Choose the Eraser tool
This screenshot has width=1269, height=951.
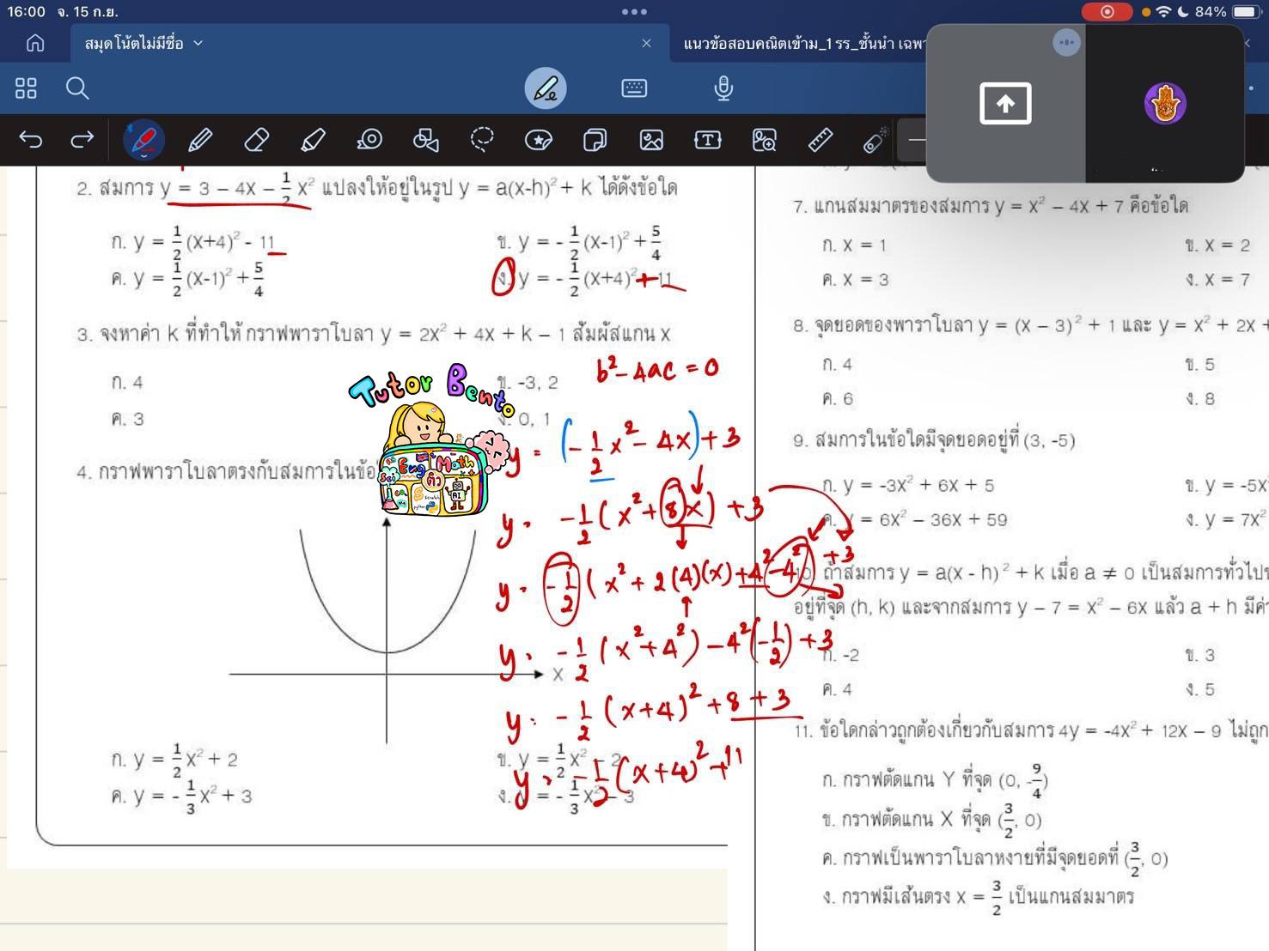257,139
